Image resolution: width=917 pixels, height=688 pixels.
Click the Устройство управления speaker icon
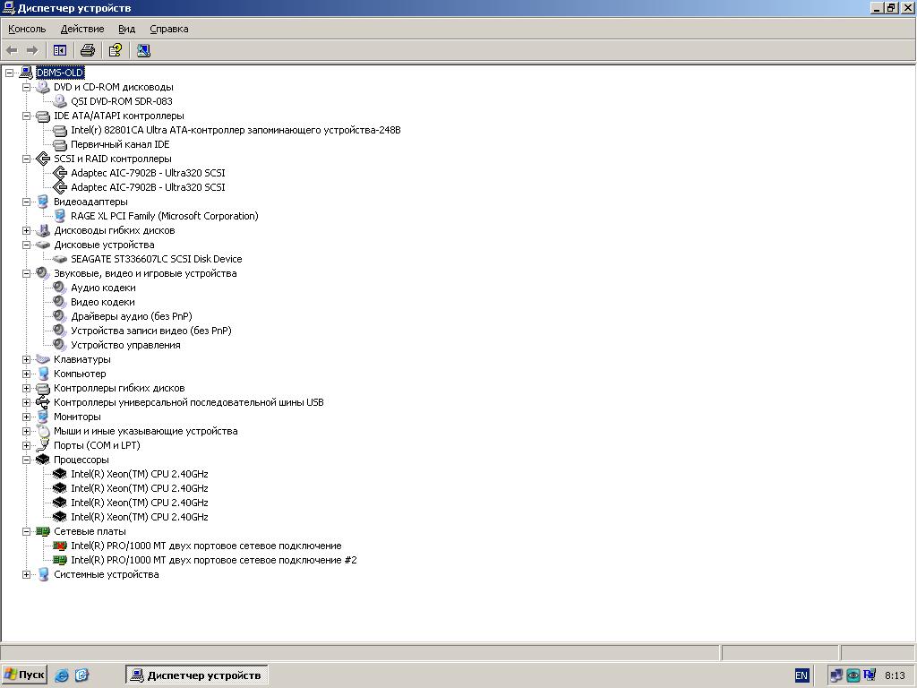tap(60, 345)
